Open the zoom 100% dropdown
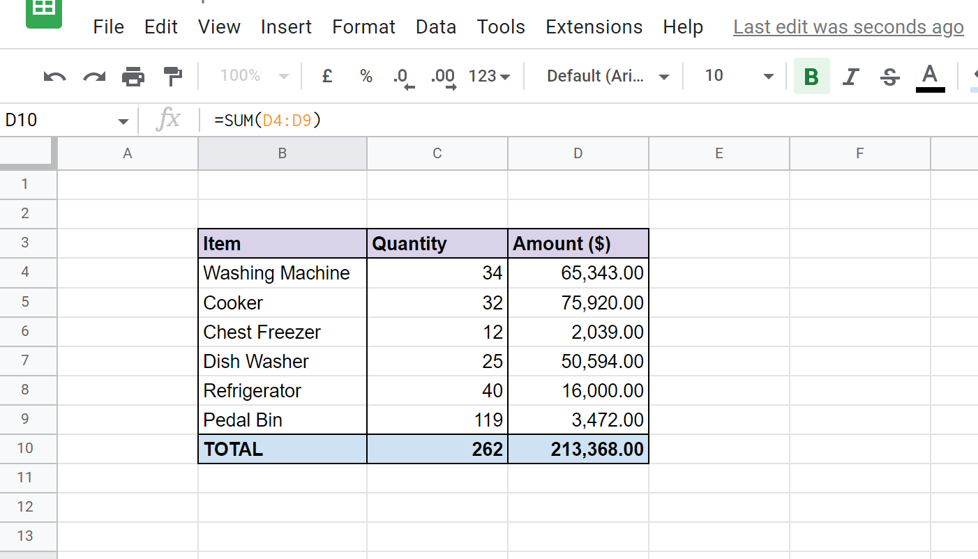The width and height of the screenshot is (978, 559). pos(253,76)
